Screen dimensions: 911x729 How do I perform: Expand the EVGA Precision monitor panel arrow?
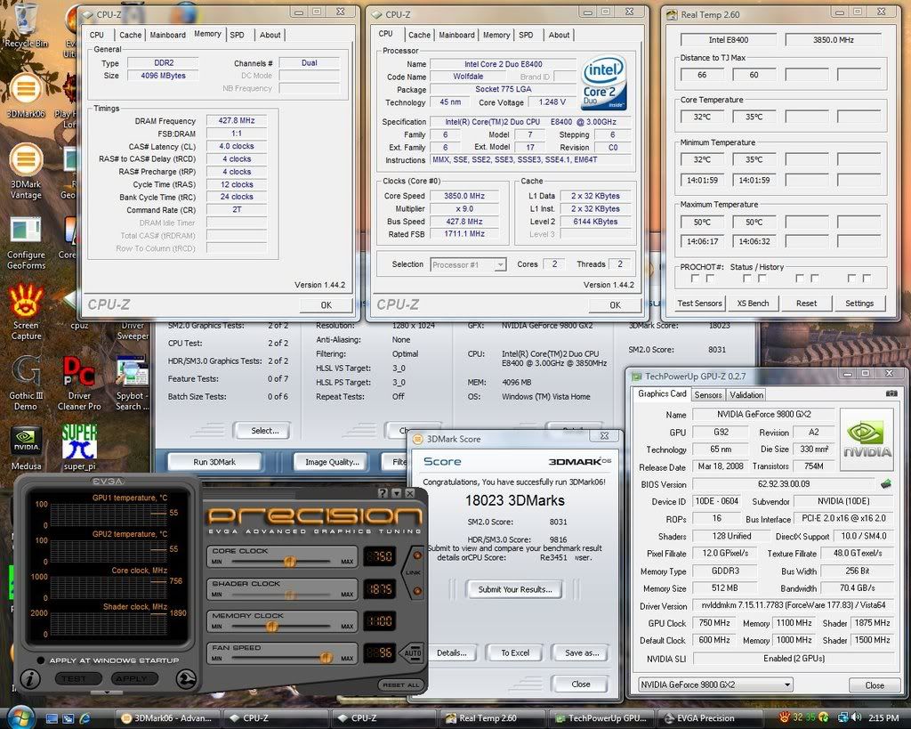tap(107, 693)
